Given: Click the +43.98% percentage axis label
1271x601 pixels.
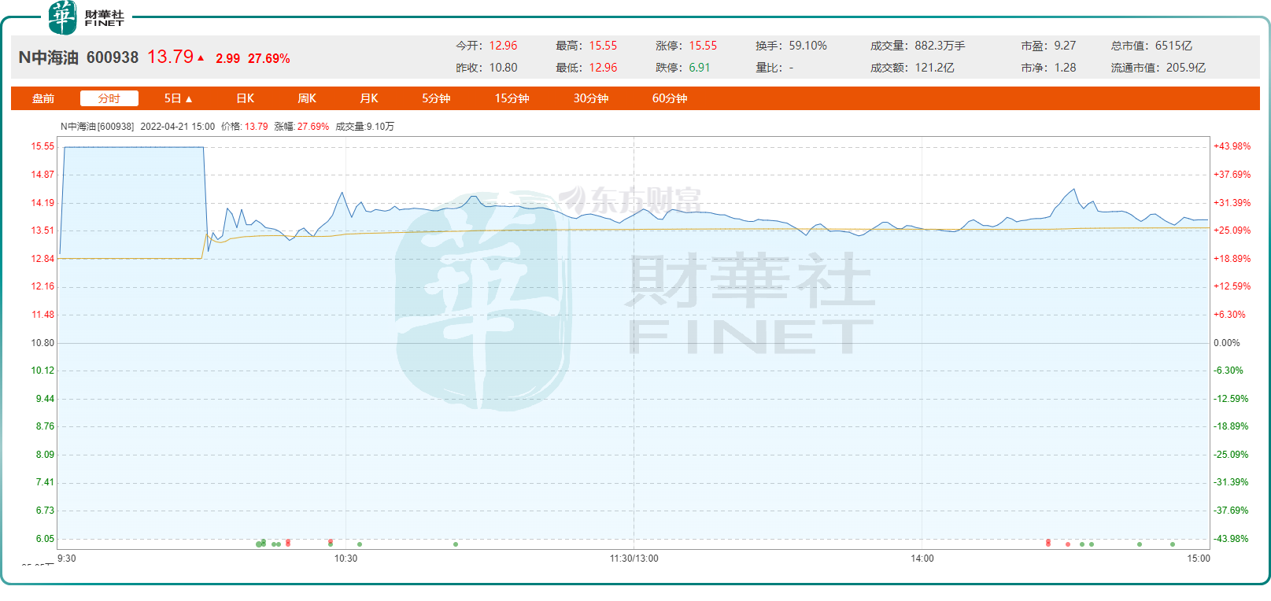Looking at the screenshot, I should 1232,146.
